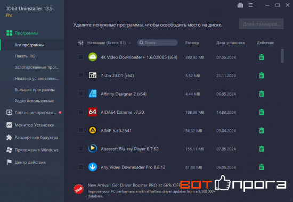Select Any Video Downloader Pro checkbox
The image size is (293, 202).
[81, 167]
